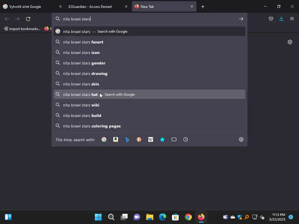299x224 pixels.
Task: Select the New Tab tab
Action: 164,7
